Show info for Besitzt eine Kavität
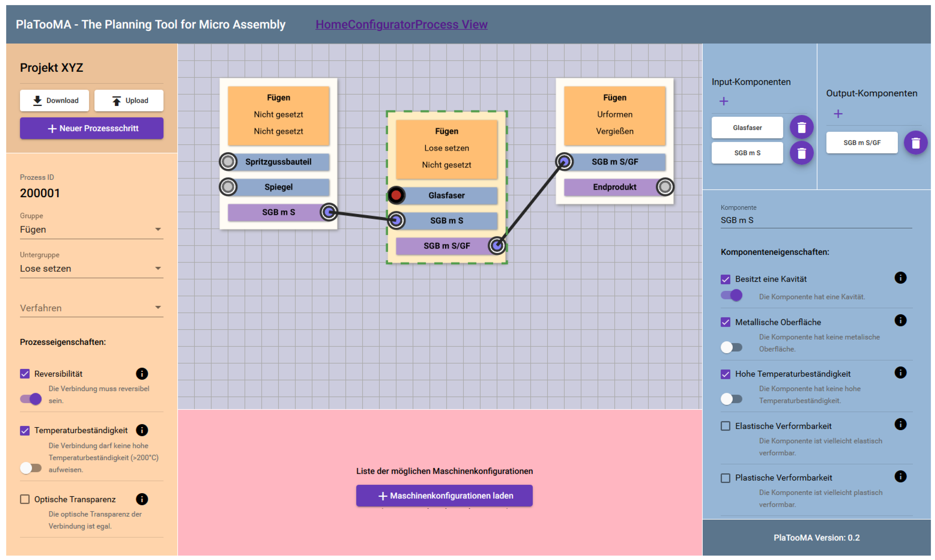935x560 pixels. tap(900, 278)
